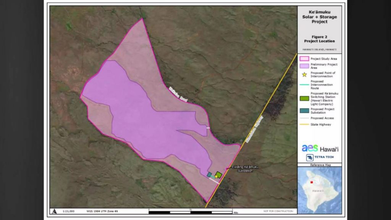Click the Existing Ke'āmuku Substation label

(242, 169)
